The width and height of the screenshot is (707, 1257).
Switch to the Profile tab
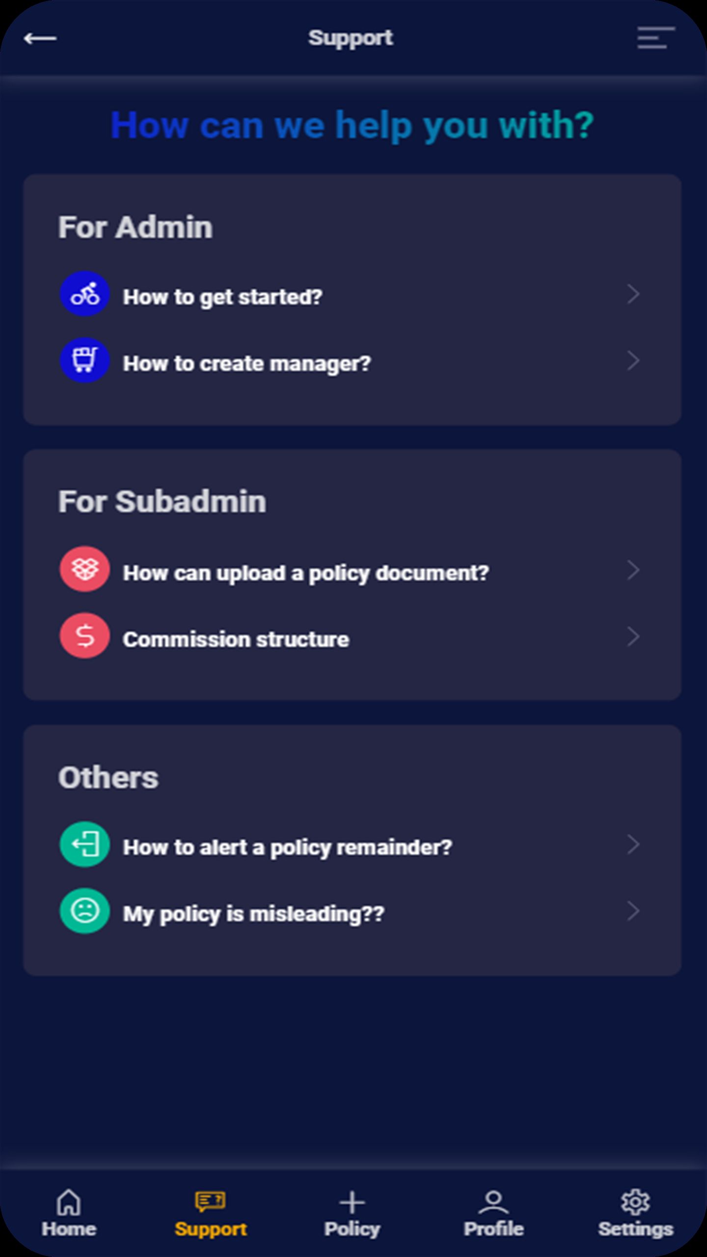(493, 1213)
